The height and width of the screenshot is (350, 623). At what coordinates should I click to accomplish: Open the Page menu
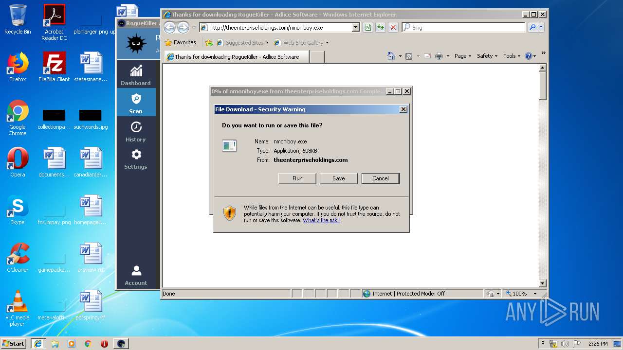pyautogui.click(x=462, y=56)
